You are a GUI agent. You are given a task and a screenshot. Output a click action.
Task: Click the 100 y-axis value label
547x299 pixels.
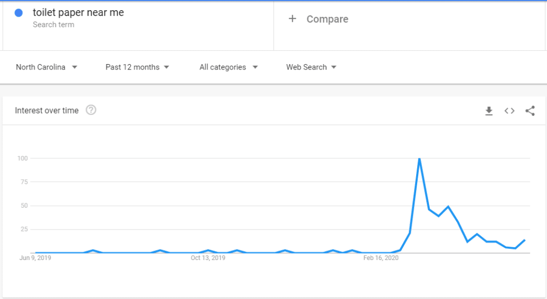point(22,158)
